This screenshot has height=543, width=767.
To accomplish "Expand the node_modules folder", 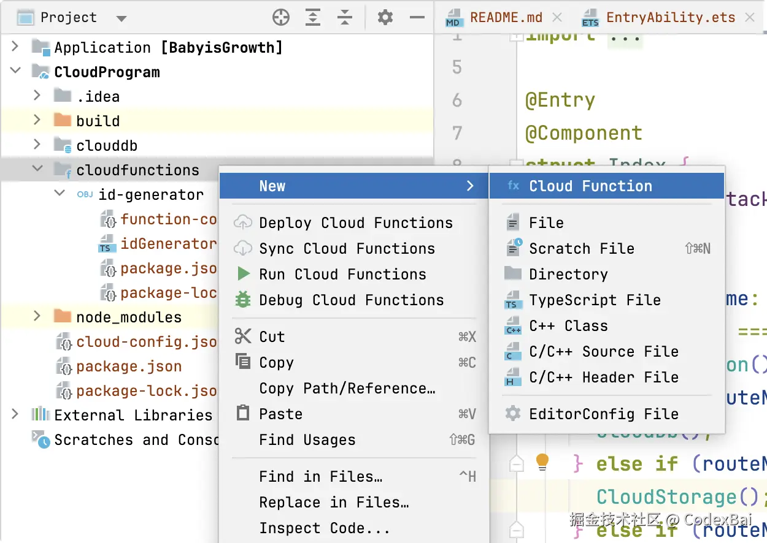I will point(37,316).
